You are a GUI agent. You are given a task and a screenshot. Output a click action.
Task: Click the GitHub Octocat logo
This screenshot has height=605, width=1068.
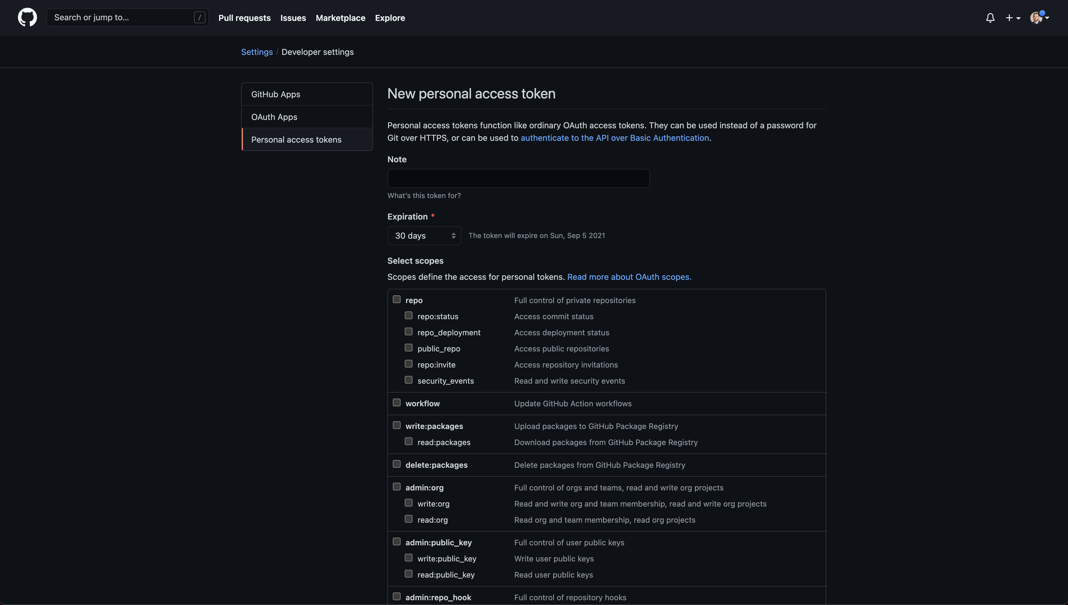pos(27,17)
